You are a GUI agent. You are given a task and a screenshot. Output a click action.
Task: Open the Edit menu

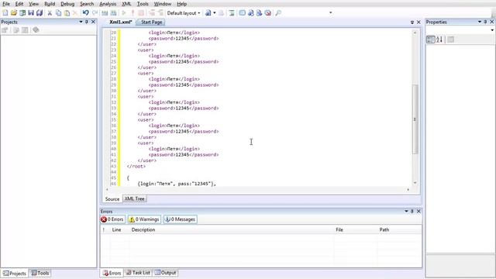pyautogui.click(x=19, y=4)
